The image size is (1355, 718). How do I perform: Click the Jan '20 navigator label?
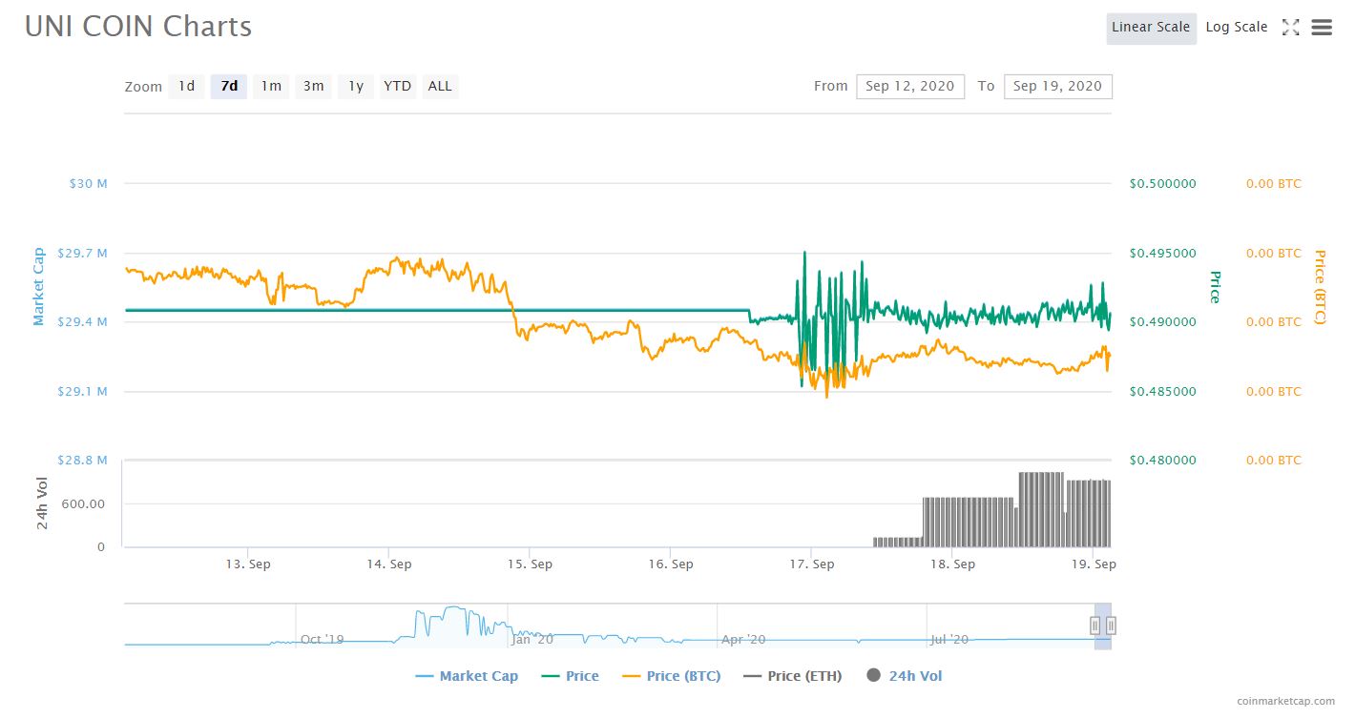point(532,639)
